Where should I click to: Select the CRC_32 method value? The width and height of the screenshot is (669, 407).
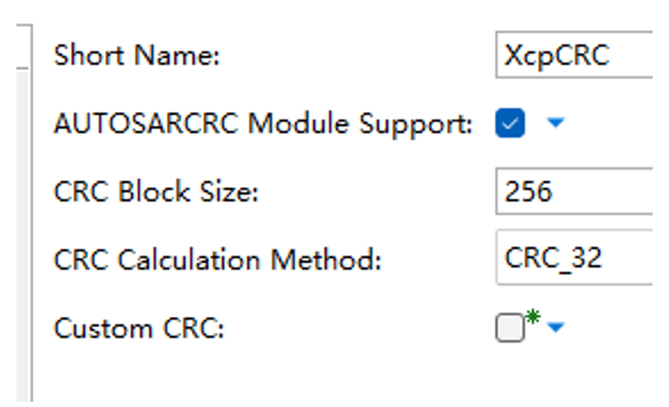click(x=553, y=259)
